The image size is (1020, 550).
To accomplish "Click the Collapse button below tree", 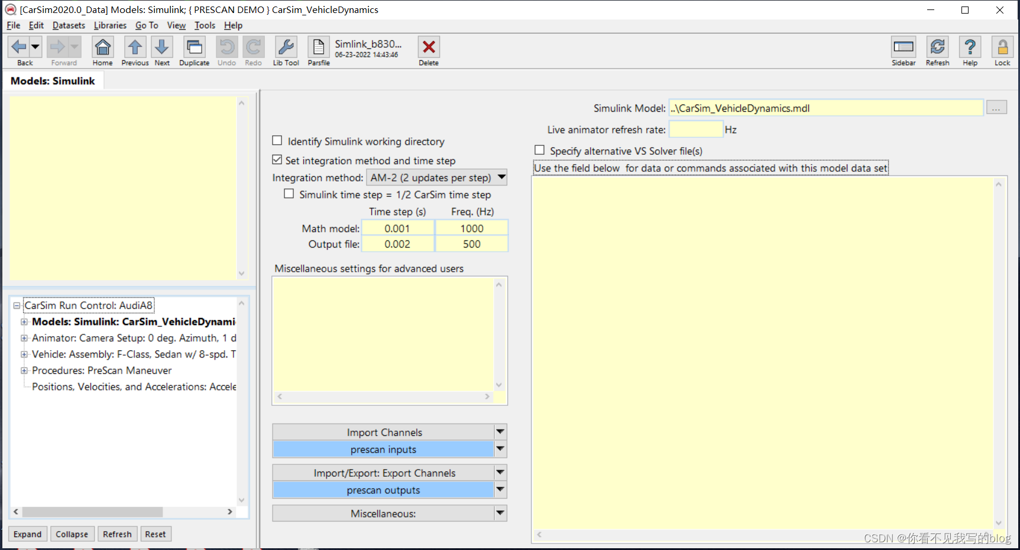I will [x=72, y=534].
